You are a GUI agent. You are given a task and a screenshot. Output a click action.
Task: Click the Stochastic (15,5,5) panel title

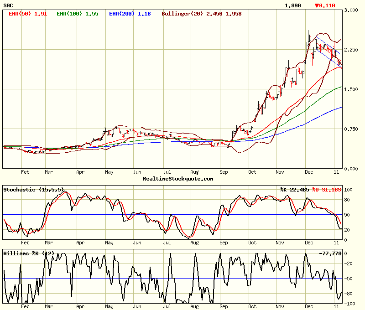[34, 189]
